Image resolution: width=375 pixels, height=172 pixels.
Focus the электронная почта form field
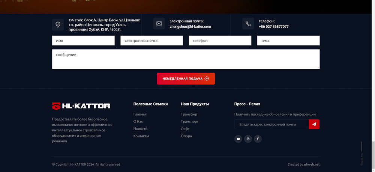point(151,41)
